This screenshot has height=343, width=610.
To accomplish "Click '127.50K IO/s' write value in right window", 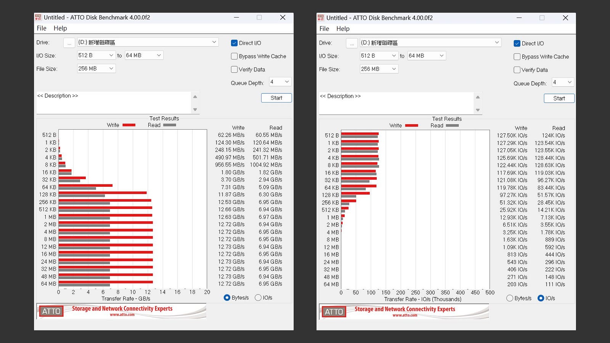I will point(512,135).
